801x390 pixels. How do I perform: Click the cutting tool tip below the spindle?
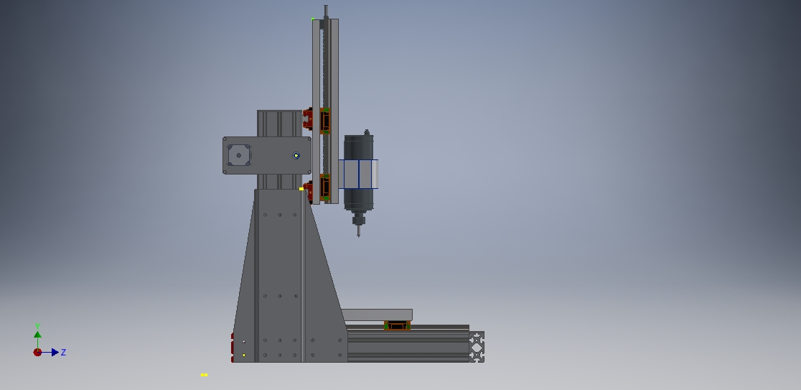(358, 233)
